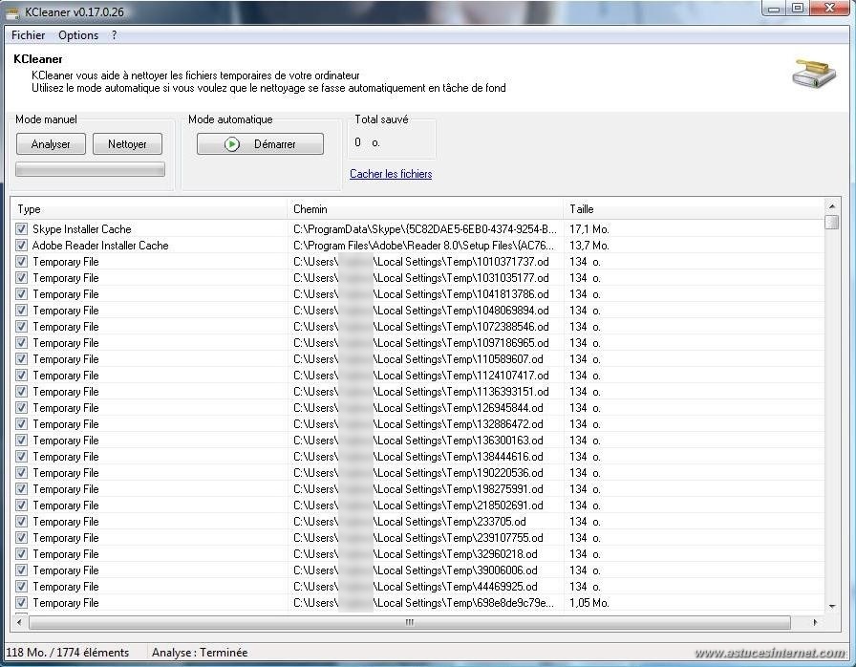This screenshot has width=856, height=667.
Task: Toggle checkbox for Temp\1048069894.od row
Action: click(21, 310)
